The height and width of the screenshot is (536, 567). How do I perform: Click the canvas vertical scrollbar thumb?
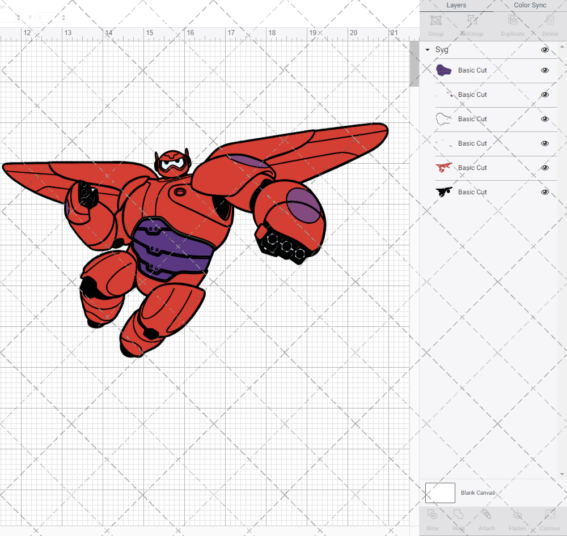(414, 63)
